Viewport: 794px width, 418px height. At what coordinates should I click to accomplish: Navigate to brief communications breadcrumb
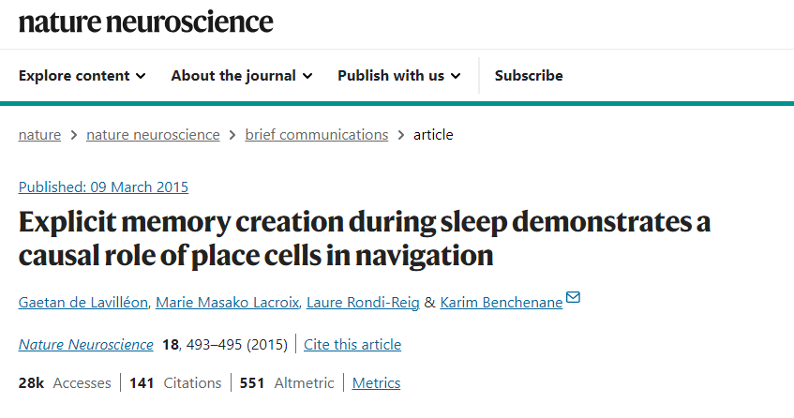(x=316, y=135)
